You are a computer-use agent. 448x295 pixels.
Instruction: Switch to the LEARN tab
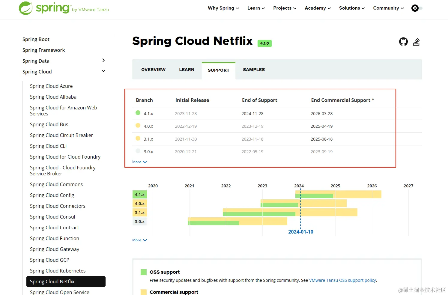click(x=187, y=70)
